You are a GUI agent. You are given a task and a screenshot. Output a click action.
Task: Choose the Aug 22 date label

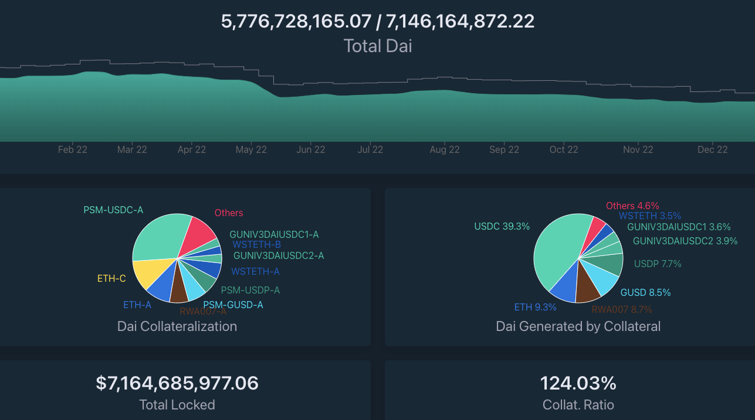pyautogui.click(x=445, y=149)
